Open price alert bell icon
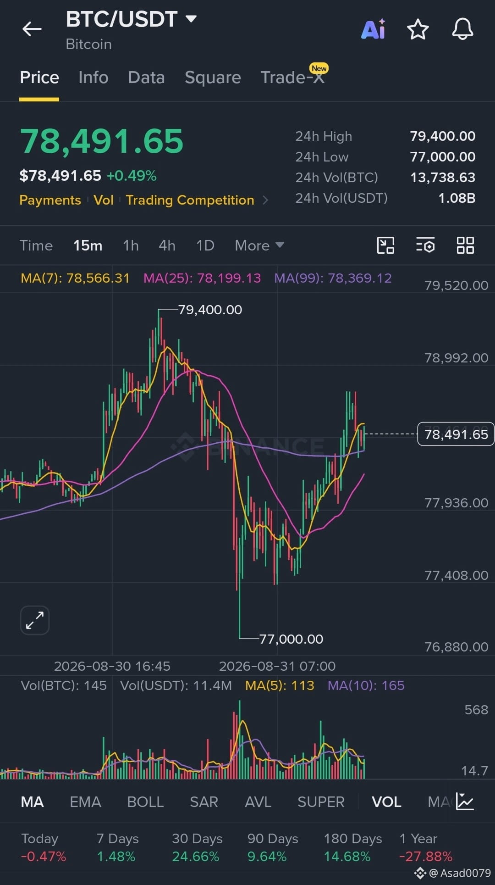 [x=462, y=29]
